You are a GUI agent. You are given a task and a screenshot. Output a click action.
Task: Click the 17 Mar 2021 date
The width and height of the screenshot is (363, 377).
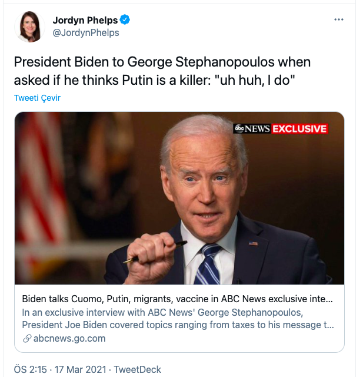pos(81,369)
